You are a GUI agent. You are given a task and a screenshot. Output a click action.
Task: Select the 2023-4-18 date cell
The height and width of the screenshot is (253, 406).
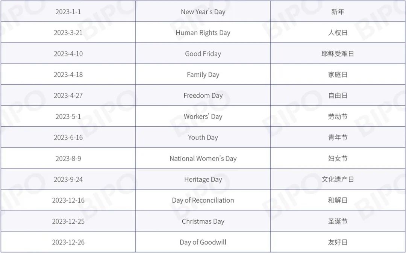tap(68, 74)
